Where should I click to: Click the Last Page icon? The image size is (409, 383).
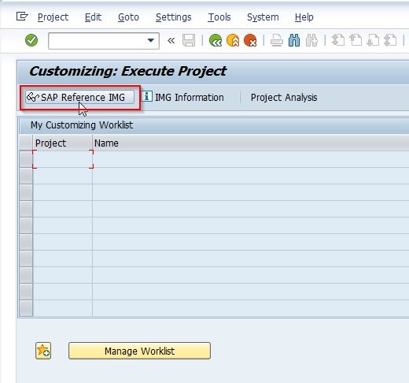[x=390, y=40]
